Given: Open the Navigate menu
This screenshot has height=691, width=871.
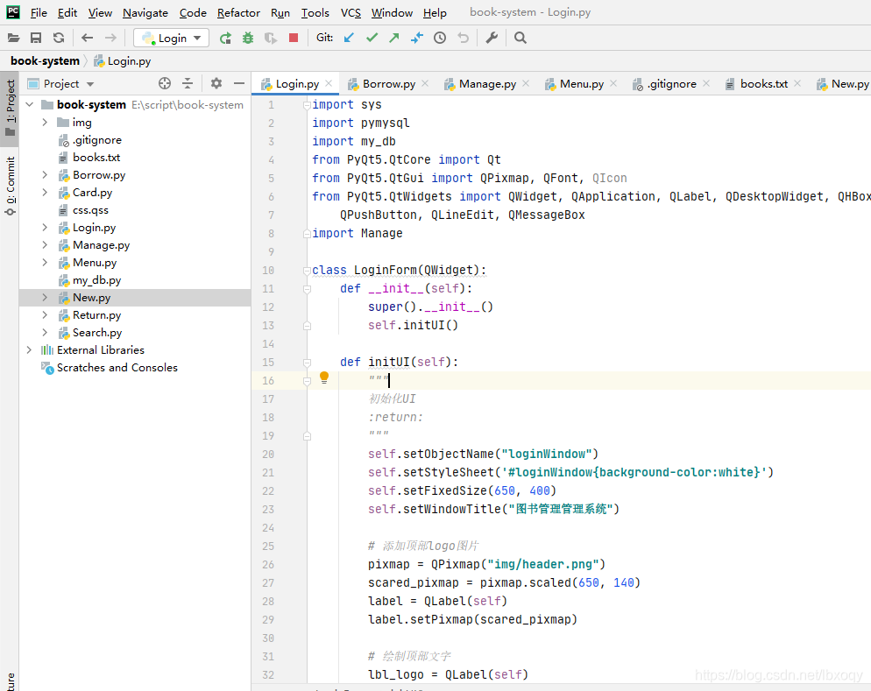Looking at the screenshot, I should [x=145, y=13].
